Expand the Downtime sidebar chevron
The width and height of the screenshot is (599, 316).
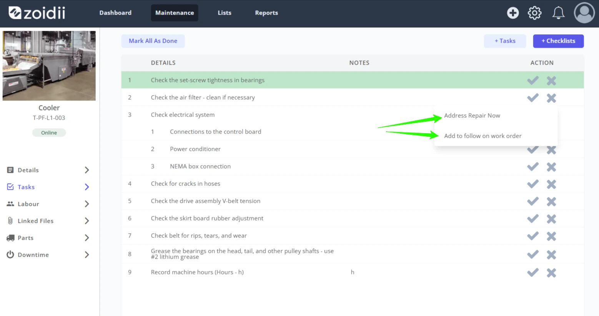click(87, 255)
